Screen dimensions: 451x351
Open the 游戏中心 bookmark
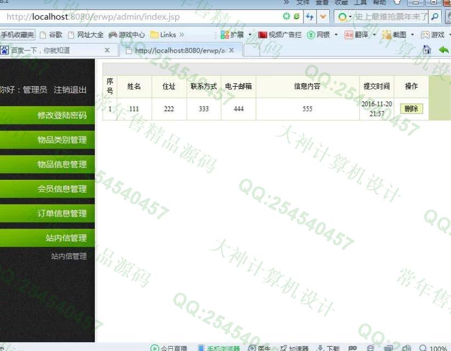[x=127, y=35]
